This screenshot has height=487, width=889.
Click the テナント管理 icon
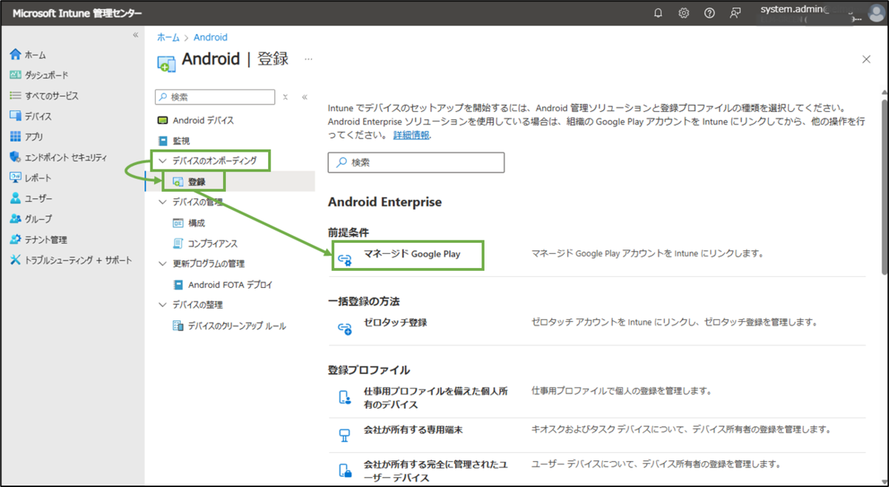pos(16,239)
